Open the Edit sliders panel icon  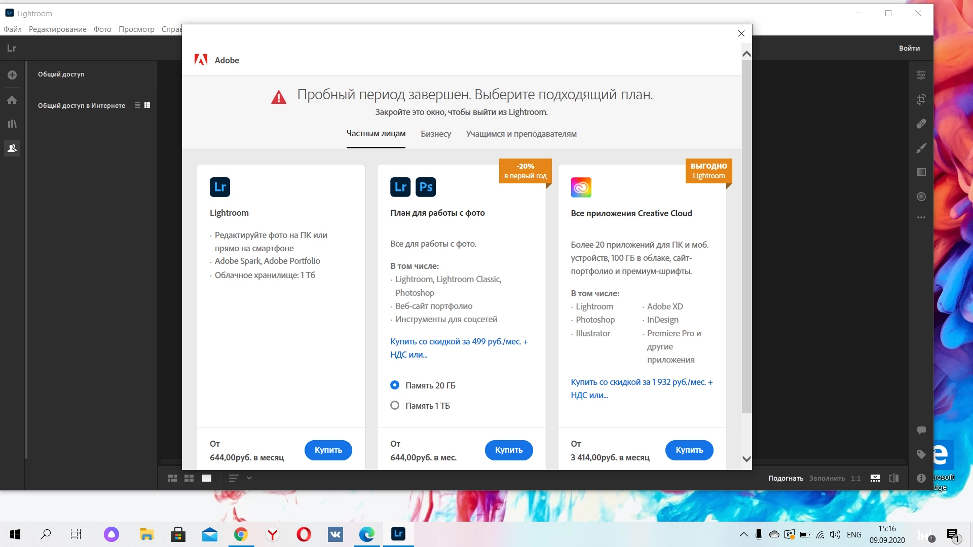point(921,75)
